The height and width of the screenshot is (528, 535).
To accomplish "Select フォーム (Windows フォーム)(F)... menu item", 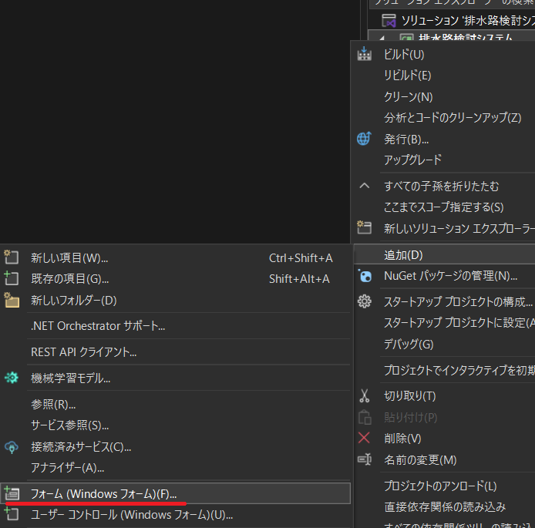I will click(x=103, y=493).
